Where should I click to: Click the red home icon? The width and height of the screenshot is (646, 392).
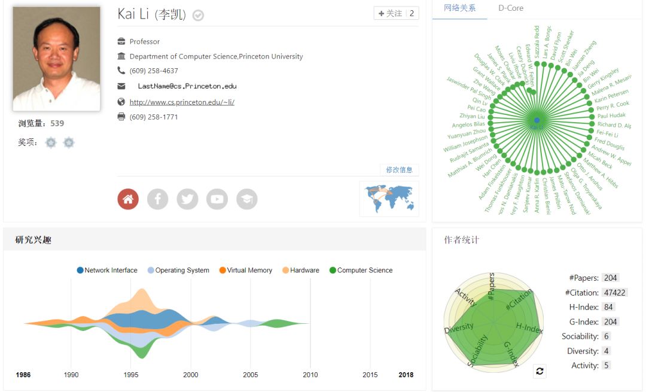[x=128, y=199]
